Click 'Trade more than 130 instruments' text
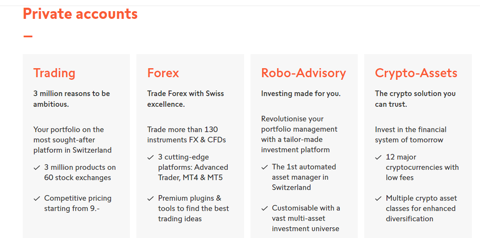 [x=187, y=135]
